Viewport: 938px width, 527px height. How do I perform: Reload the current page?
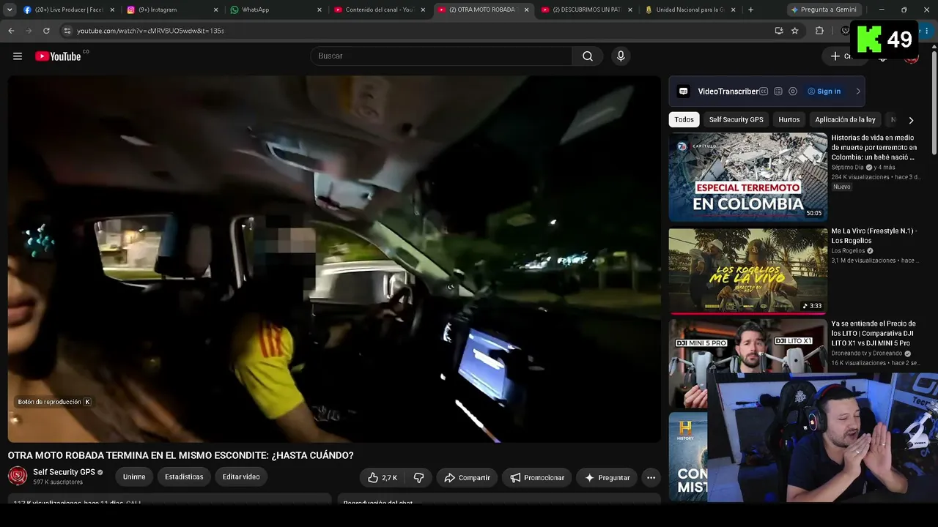pos(46,31)
